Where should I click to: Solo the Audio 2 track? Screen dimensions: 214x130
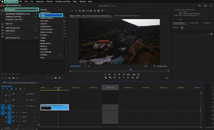[x=20, y=117]
